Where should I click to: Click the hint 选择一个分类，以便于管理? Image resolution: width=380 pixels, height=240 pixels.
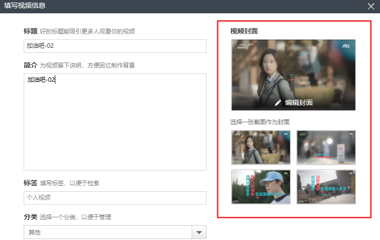76,217
